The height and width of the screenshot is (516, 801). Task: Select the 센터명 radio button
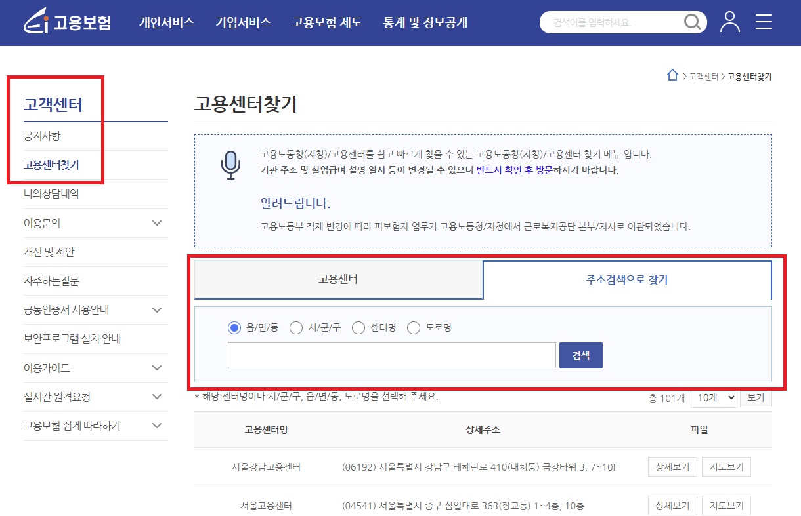tap(358, 328)
